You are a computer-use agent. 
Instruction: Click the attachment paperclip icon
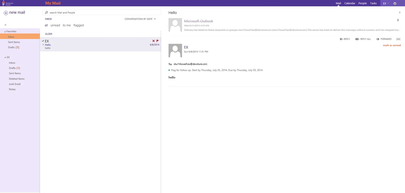click(x=398, y=20)
